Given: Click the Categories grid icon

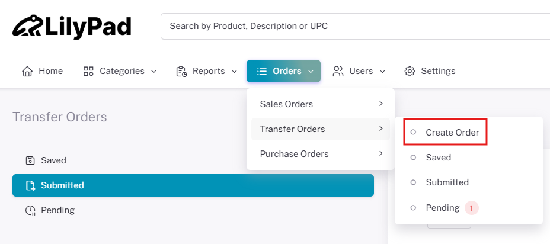Looking at the screenshot, I should pyautogui.click(x=88, y=71).
